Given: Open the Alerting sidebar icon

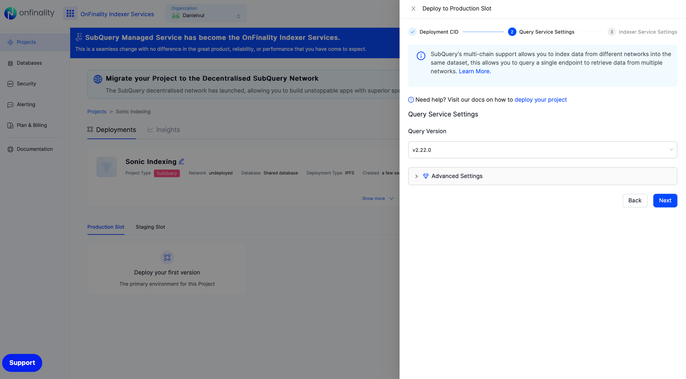Looking at the screenshot, I should (x=10, y=104).
